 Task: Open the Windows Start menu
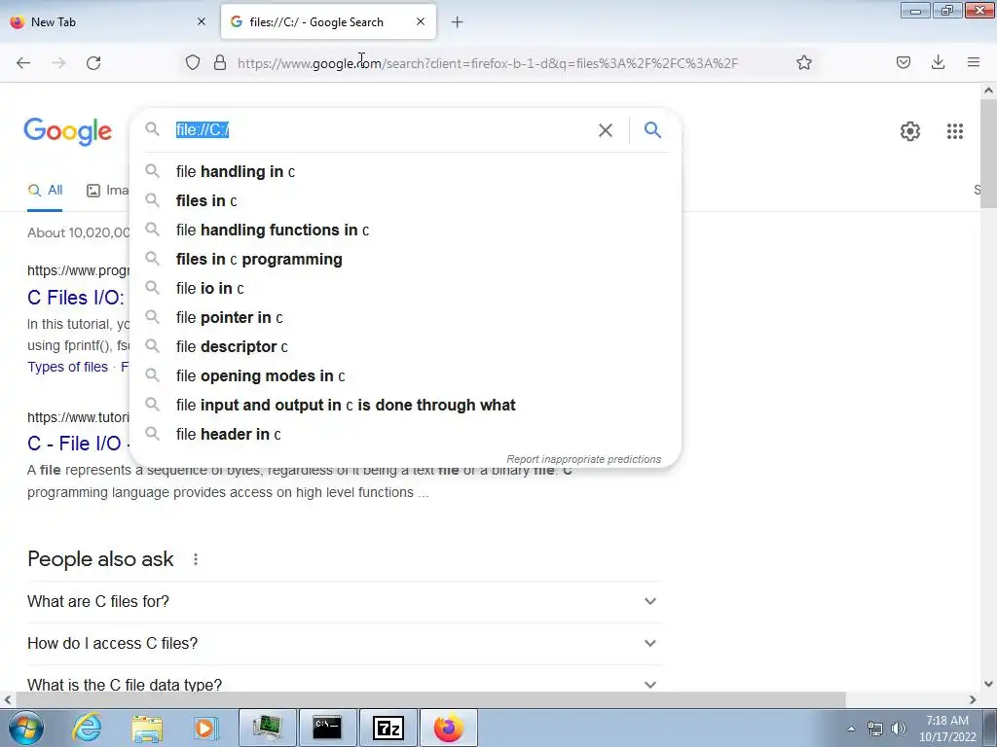click(25, 728)
